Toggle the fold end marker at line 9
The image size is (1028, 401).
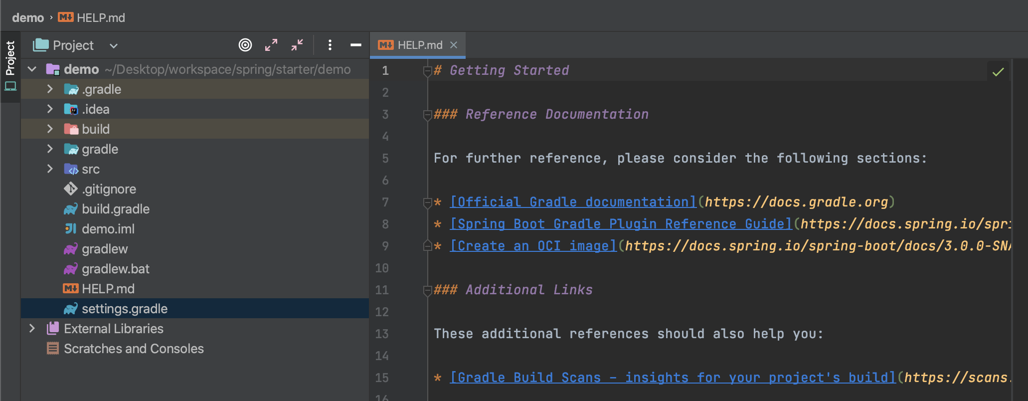427,246
